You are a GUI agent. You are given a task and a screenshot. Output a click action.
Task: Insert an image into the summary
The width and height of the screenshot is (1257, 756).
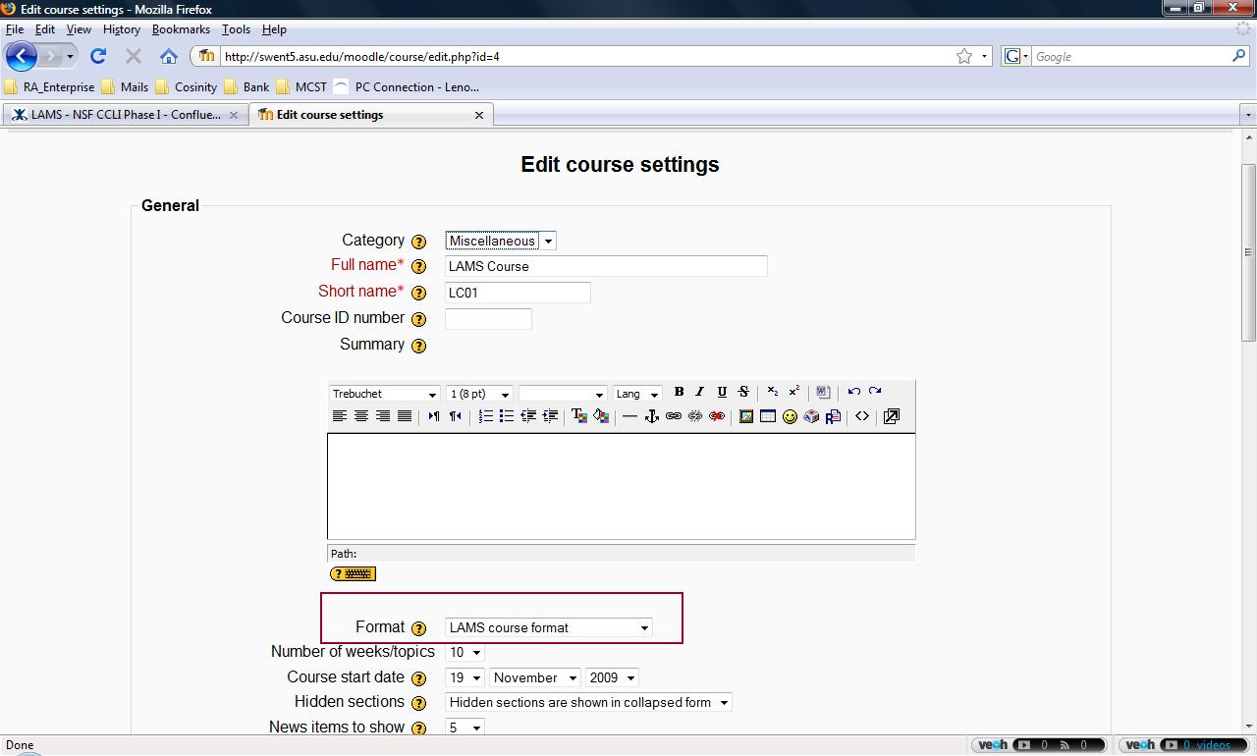[746, 416]
